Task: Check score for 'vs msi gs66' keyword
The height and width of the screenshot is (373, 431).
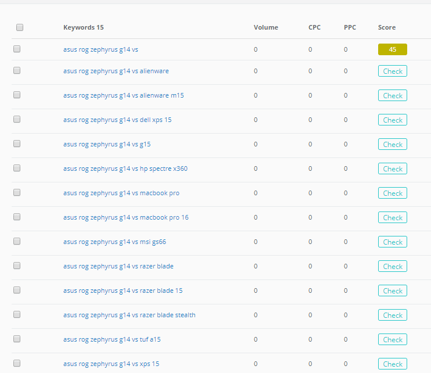Action: tap(393, 242)
